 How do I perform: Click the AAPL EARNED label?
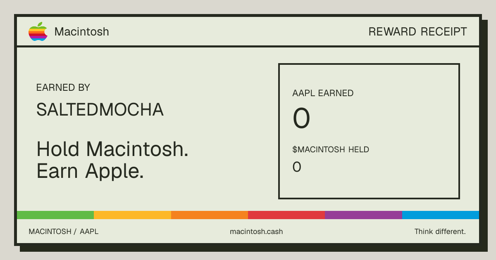pos(323,93)
